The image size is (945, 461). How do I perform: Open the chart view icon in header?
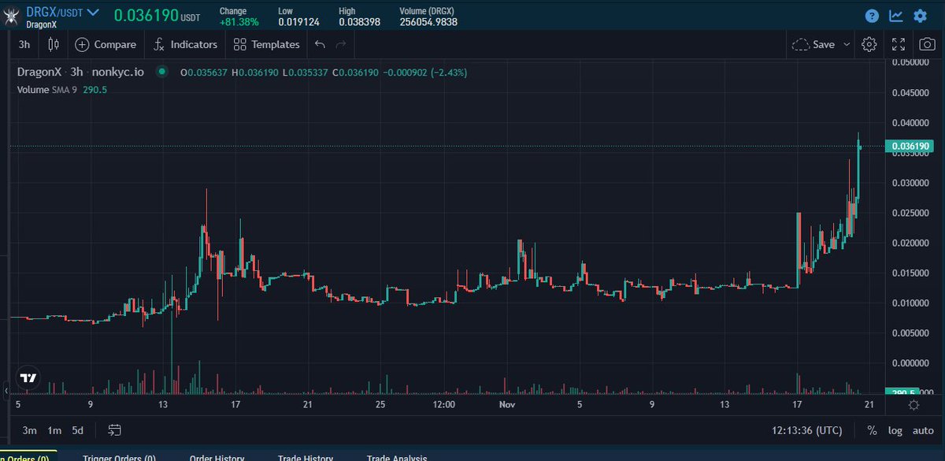896,15
